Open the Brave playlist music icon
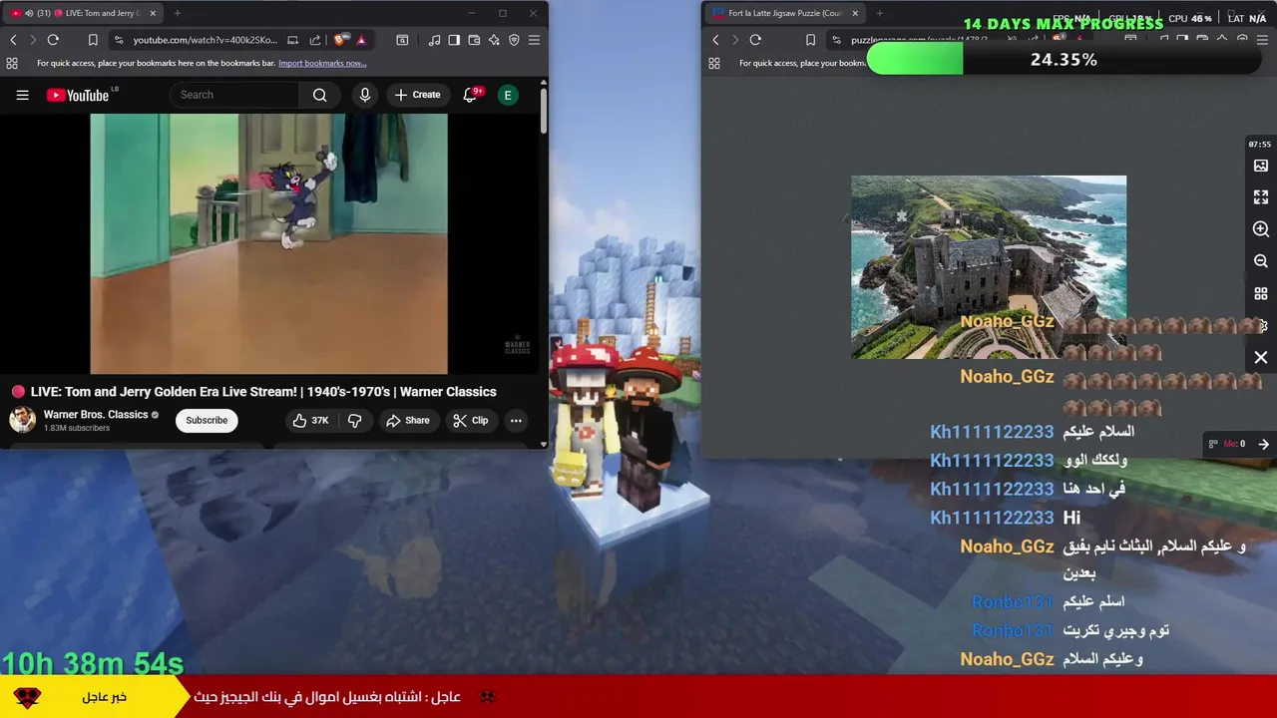 [x=434, y=40]
